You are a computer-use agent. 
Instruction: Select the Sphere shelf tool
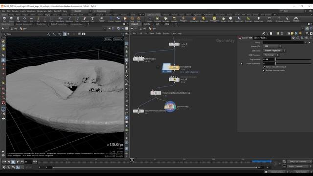click(11, 19)
